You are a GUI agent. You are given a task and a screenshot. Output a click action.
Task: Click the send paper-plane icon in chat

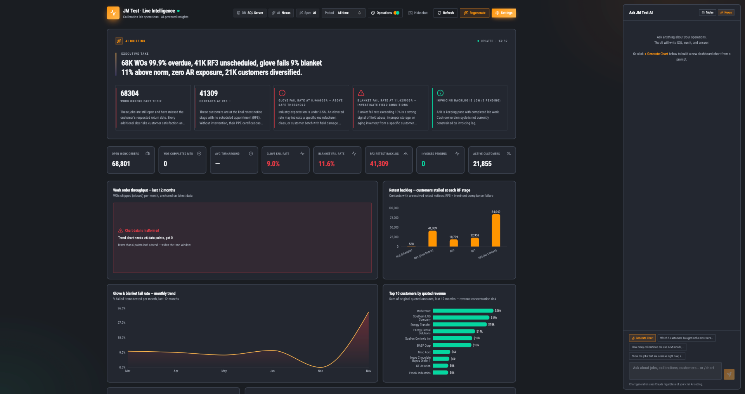click(x=729, y=374)
